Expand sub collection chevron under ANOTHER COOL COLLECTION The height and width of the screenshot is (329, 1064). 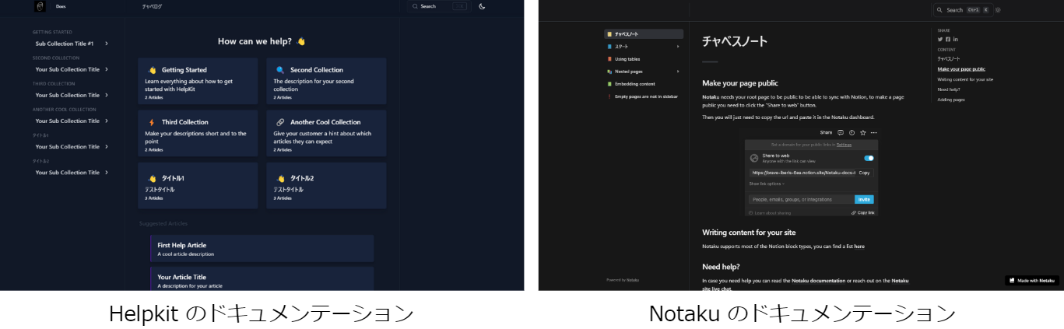(107, 121)
